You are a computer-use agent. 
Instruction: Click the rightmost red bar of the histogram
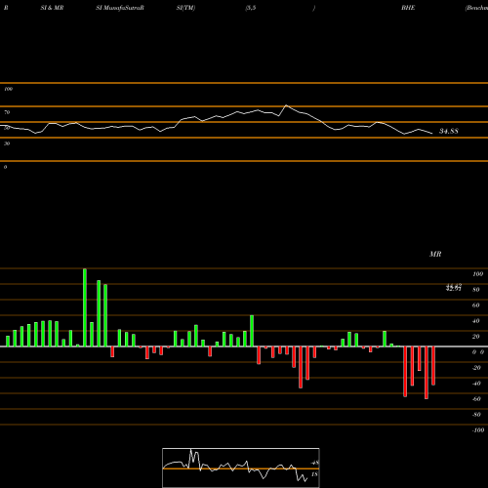point(433,366)
